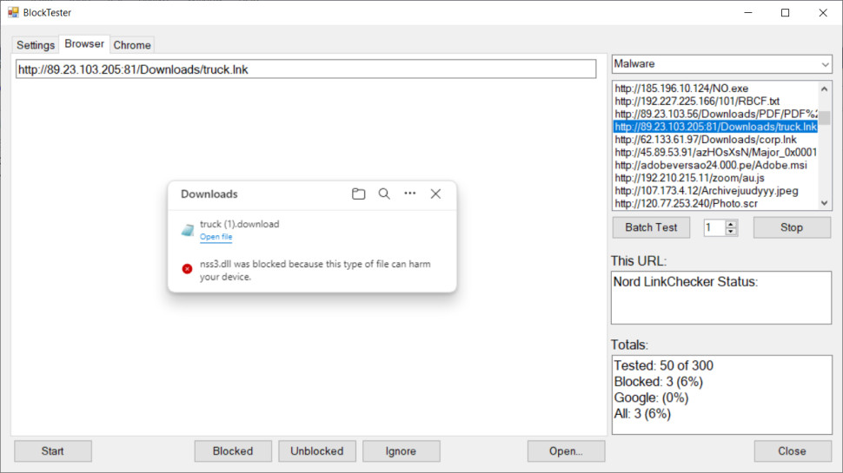Click the Close button at bottom right
Viewport: 843px width, 473px height.
click(x=793, y=451)
